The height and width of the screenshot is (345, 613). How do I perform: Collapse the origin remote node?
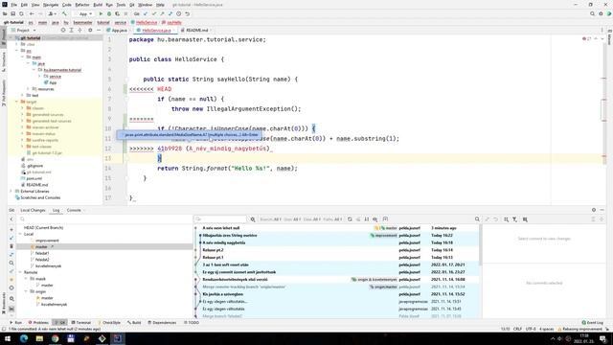(26, 291)
